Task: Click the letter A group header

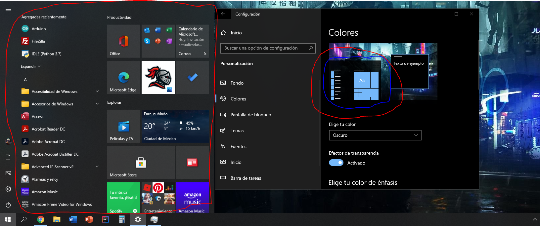Action: click(x=25, y=80)
